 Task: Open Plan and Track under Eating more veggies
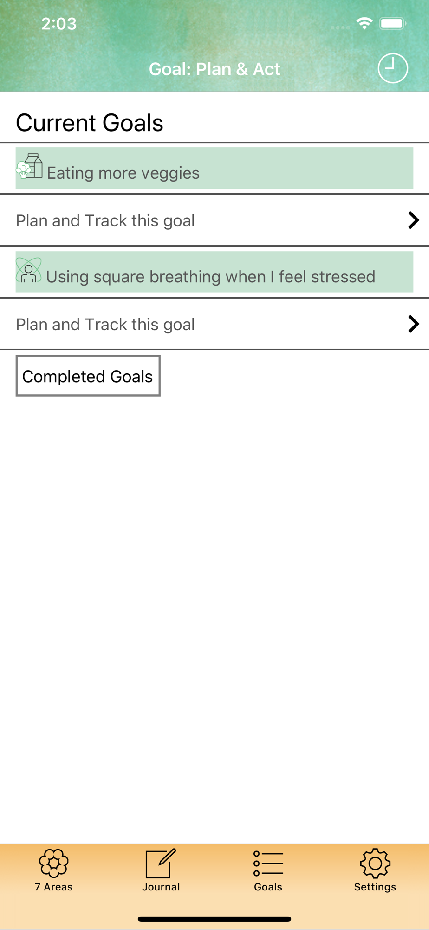[x=214, y=220]
